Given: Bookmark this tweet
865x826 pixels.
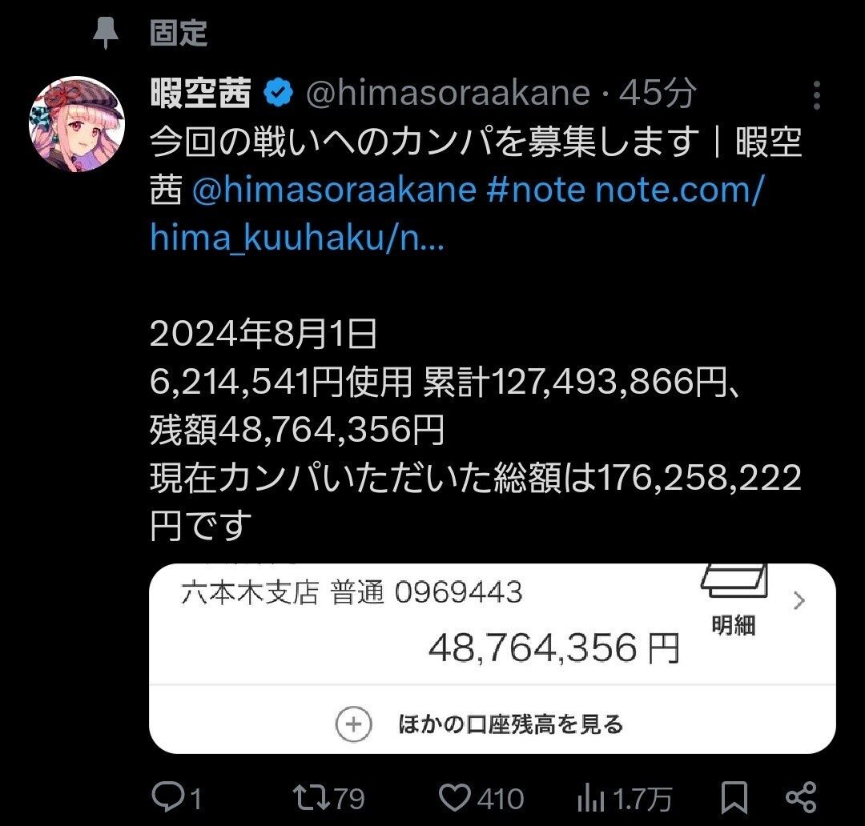Looking at the screenshot, I should tap(734, 797).
